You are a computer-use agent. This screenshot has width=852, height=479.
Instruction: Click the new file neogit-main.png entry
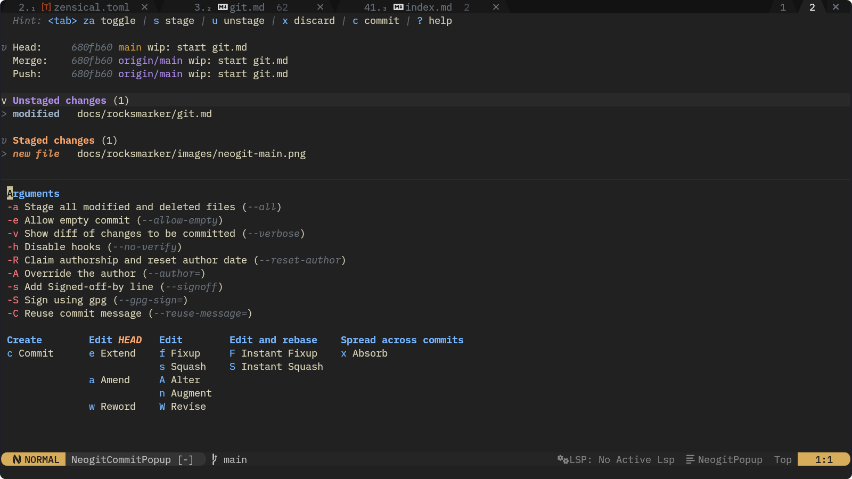pyautogui.click(x=191, y=154)
